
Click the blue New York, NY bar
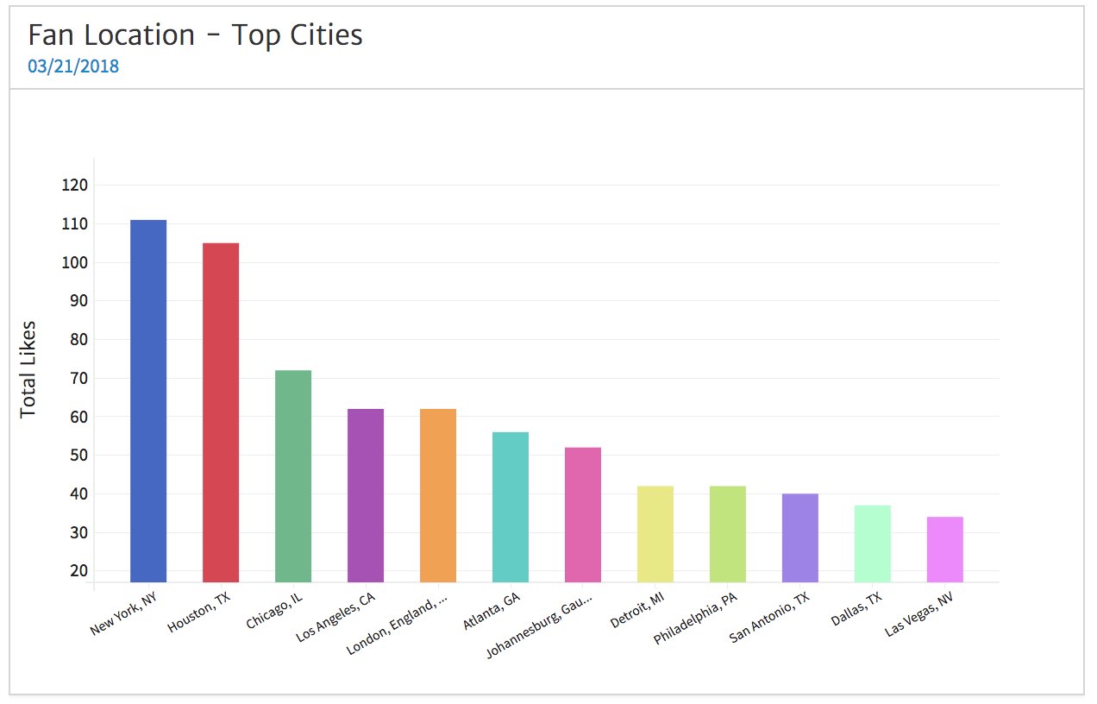[x=148, y=401]
